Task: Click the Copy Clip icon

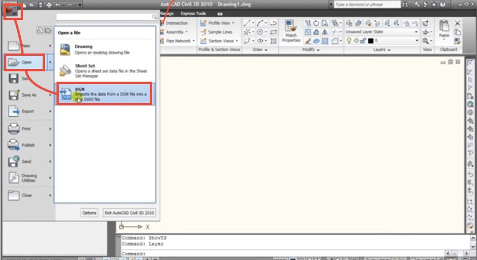Action: [457, 32]
